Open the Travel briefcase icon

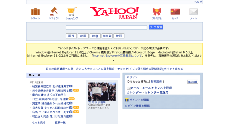point(35,12)
